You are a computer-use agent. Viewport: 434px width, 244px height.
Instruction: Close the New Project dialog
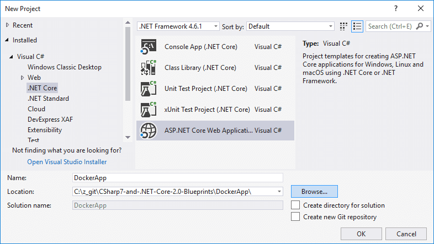tap(421, 9)
